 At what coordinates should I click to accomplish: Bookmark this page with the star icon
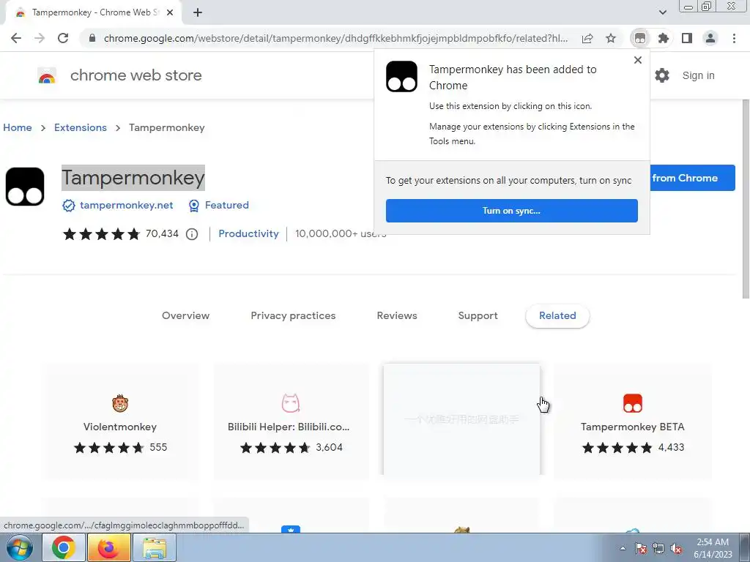click(x=611, y=38)
